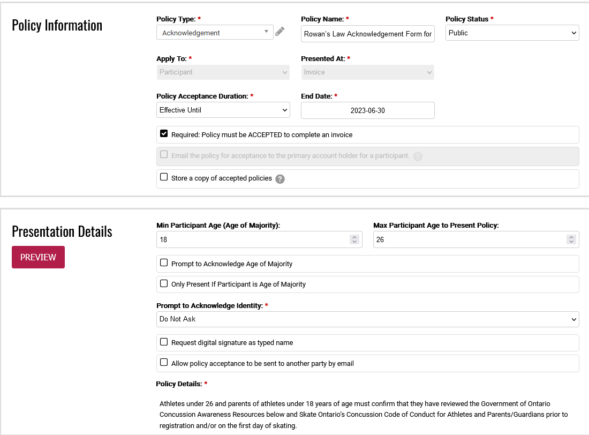
Task: Expand Policy Acceptance Duration Effective Until dropdown
Action: pyautogui.click(x=223, y=110)
